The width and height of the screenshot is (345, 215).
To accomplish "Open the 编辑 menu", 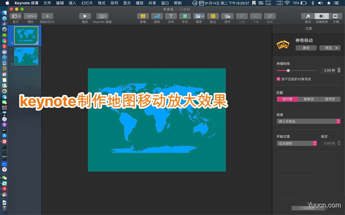I will pyautogui.click(x=60, y=3).
